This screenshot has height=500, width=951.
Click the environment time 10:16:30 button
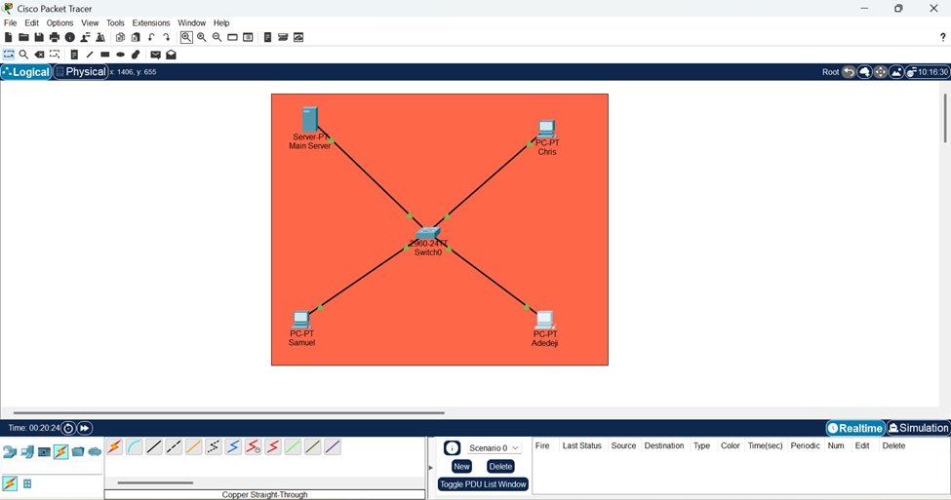tap(928, 72)
